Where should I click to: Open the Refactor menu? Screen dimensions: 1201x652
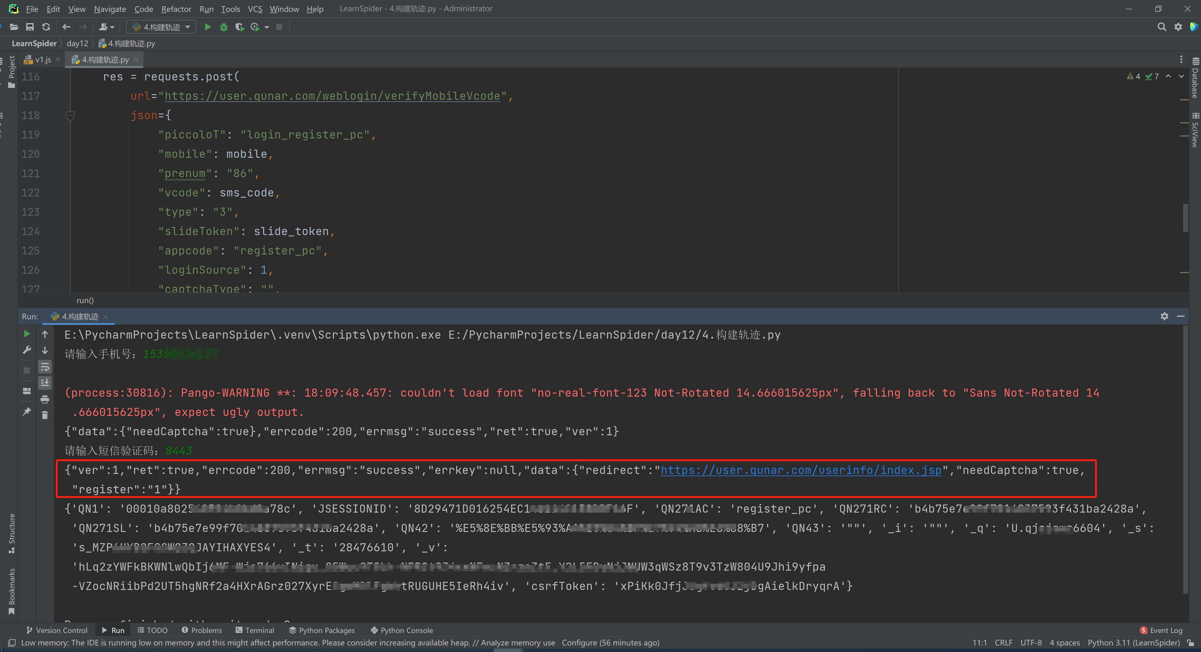coord(176,9)
